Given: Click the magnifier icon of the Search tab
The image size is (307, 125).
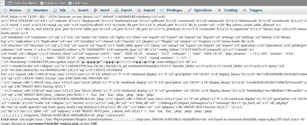Looking at the screenshot, I should [x=73, y=10].
